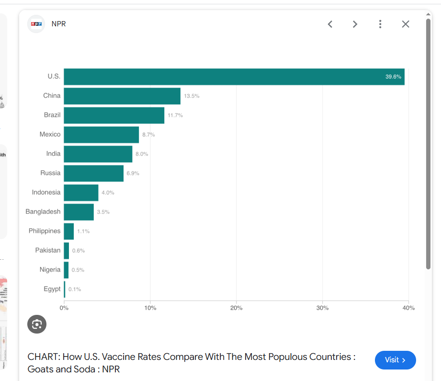Screen dimensions: 441x381
Task: Go to the next image result
Action: 355,24
